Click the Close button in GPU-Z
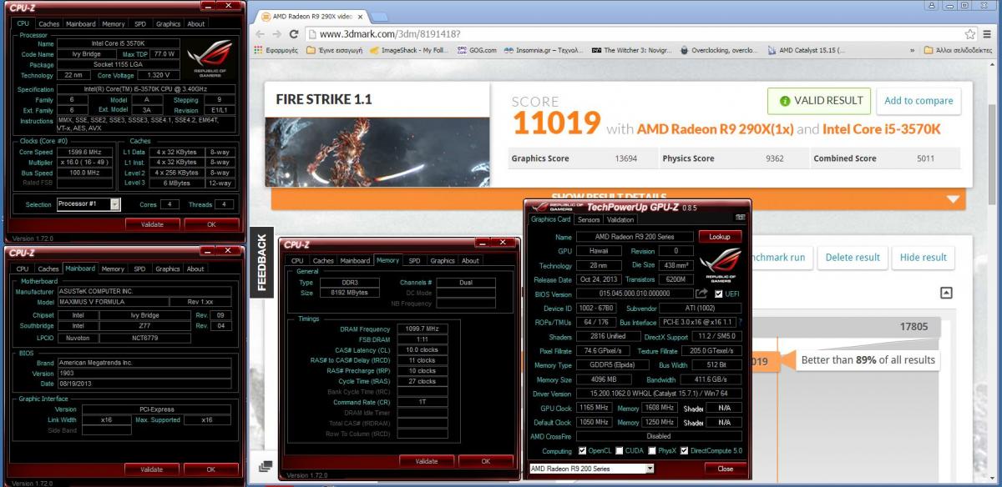 click(725, 469)
